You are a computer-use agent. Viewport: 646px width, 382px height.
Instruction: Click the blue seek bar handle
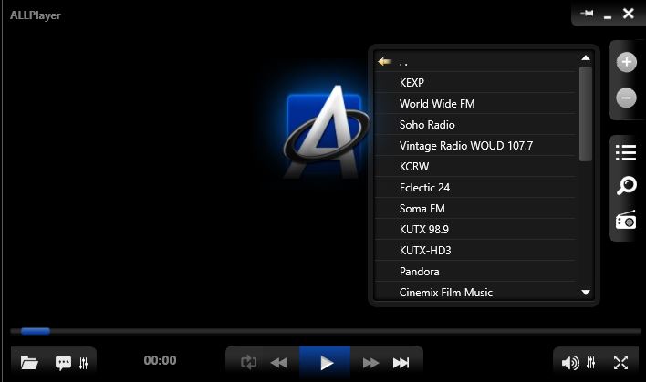36,331
